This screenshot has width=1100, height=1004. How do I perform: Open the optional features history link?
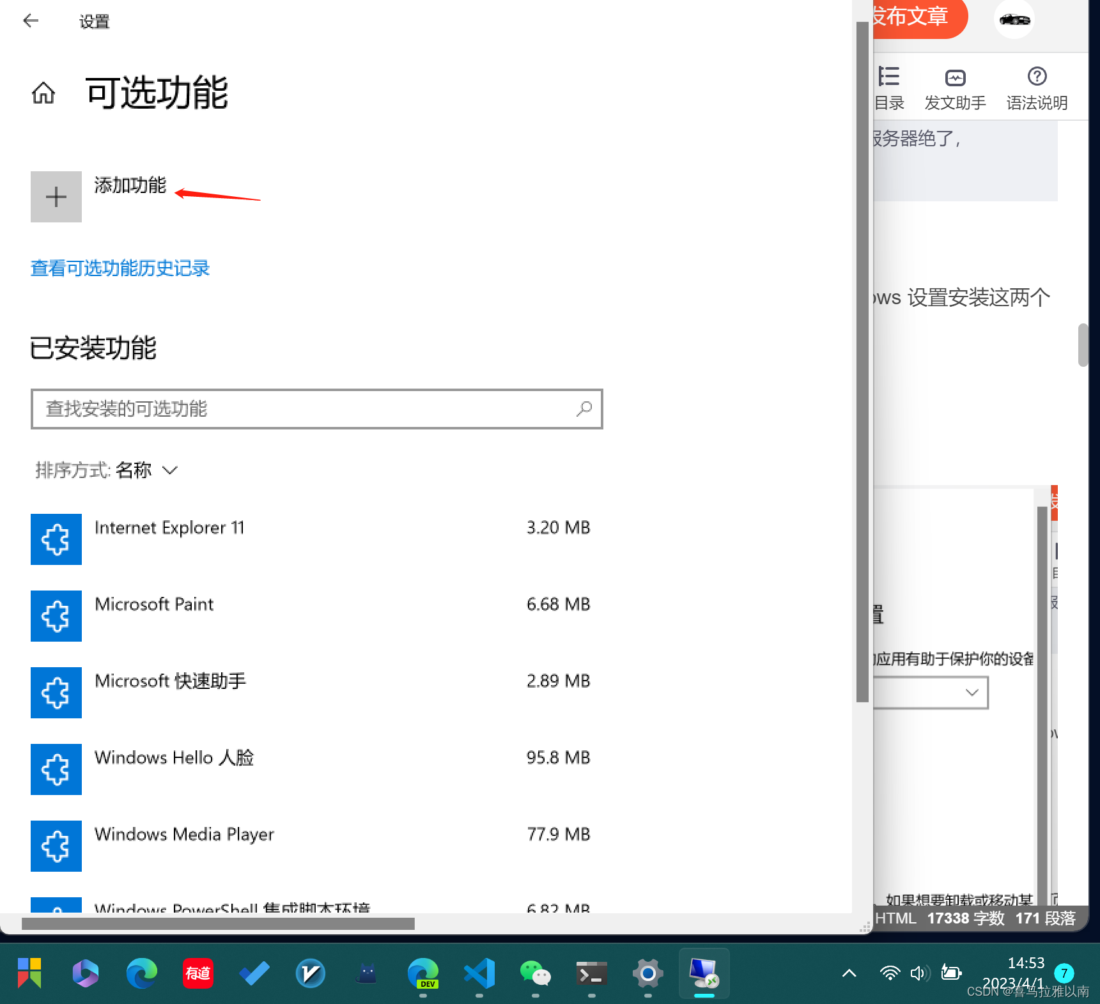(x=120, y=268)
